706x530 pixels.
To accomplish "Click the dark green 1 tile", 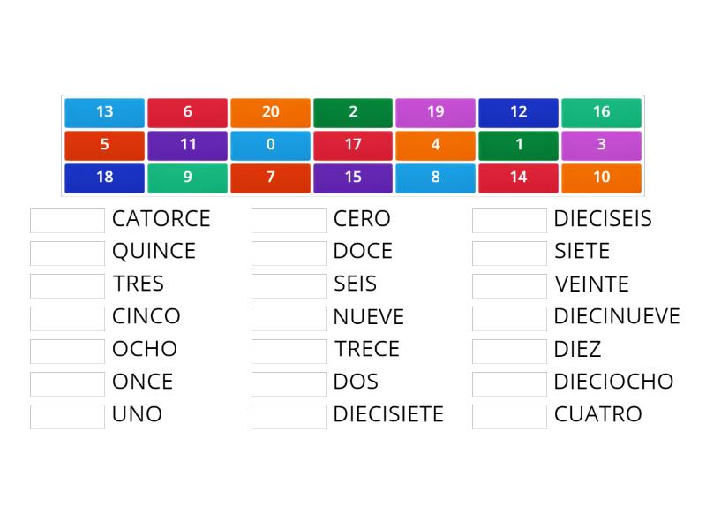I will [518, 145].
